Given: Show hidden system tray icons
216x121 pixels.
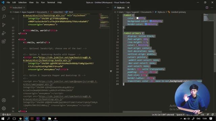Looking at the screenshot, I should click(181, 119).
